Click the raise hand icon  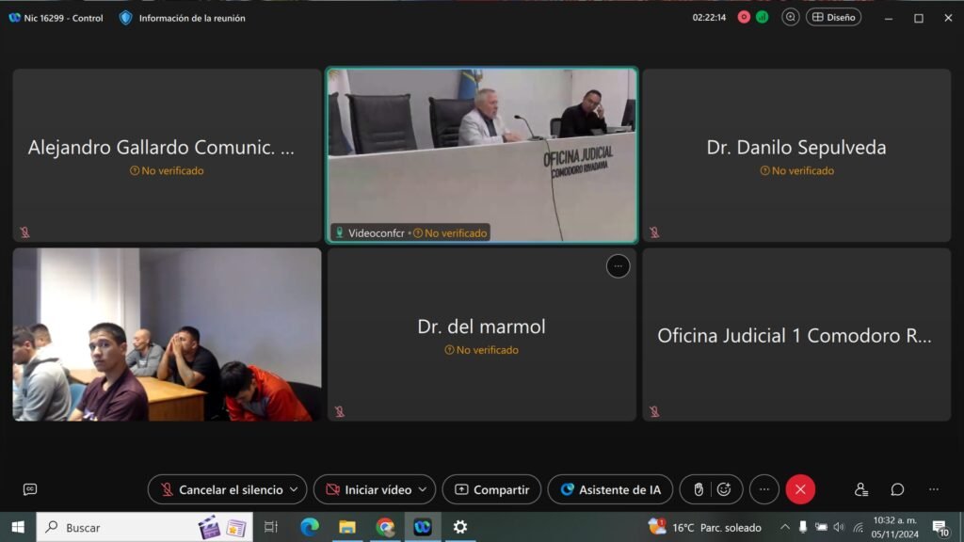698,489
